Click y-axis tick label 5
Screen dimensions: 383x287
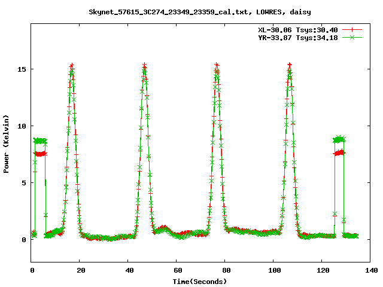tap(24, 183)
